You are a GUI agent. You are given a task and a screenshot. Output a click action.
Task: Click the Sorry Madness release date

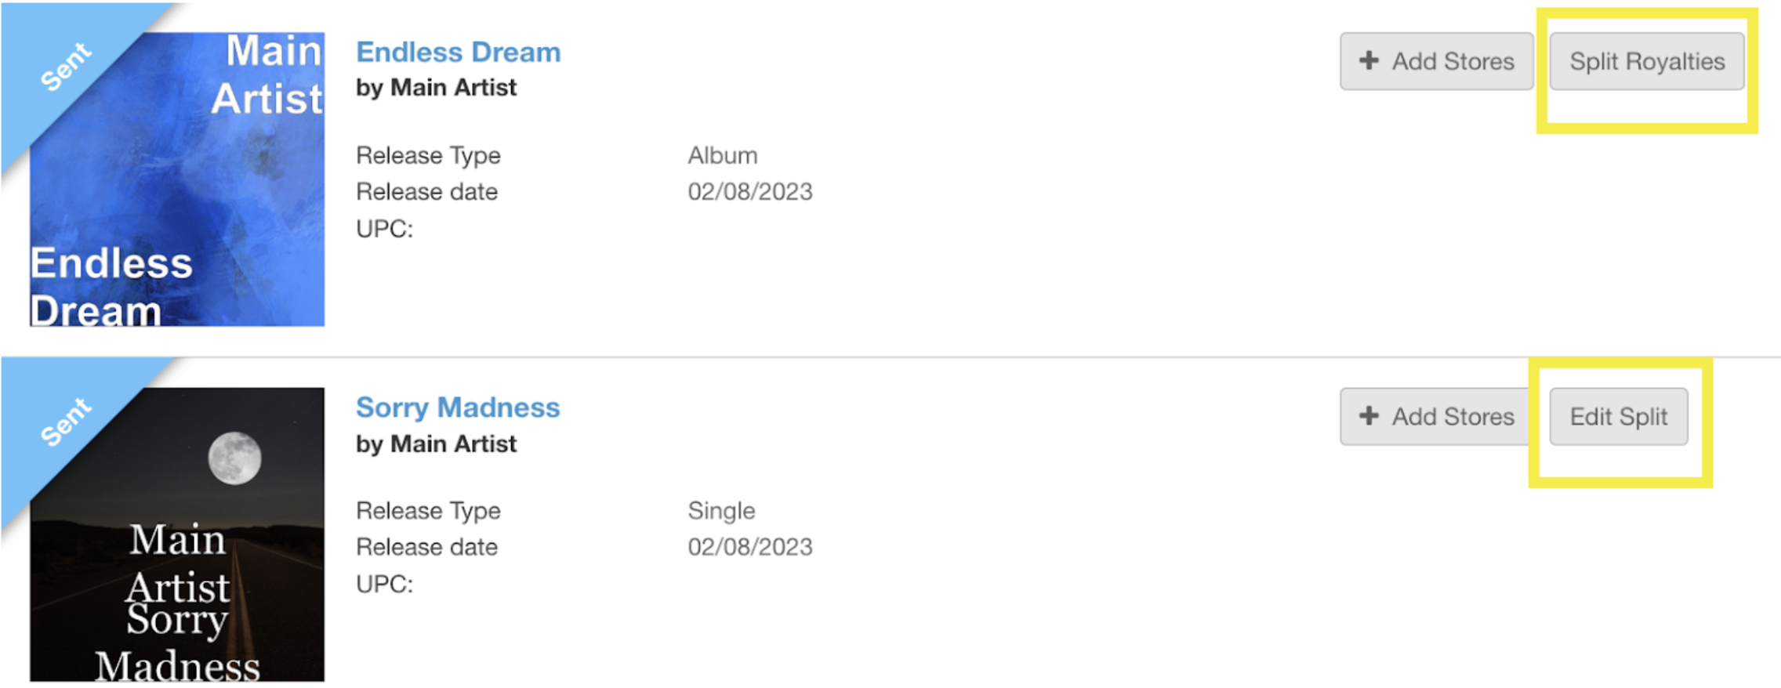point(749,546)
